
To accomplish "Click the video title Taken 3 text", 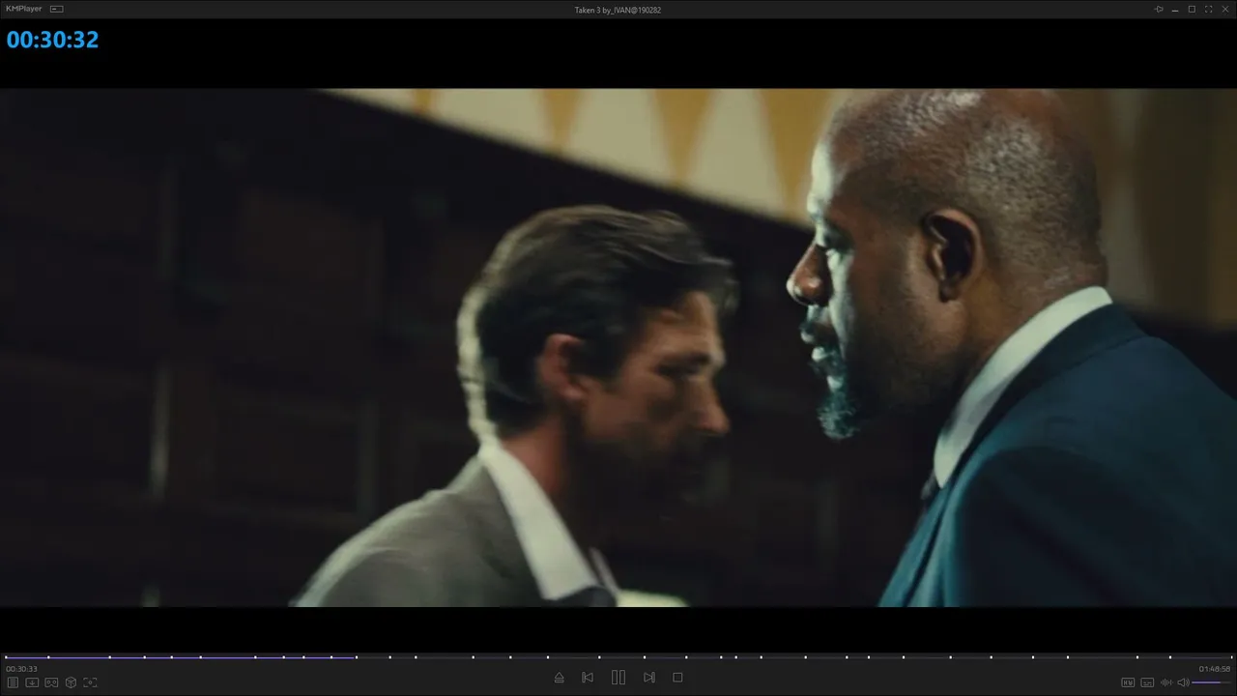I will (618, 10).
